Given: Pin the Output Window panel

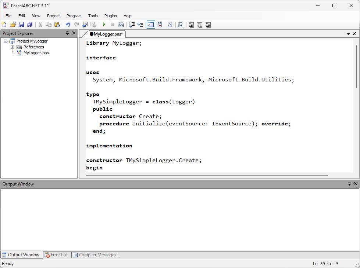Looking at the screenshot, I should 349,184.
